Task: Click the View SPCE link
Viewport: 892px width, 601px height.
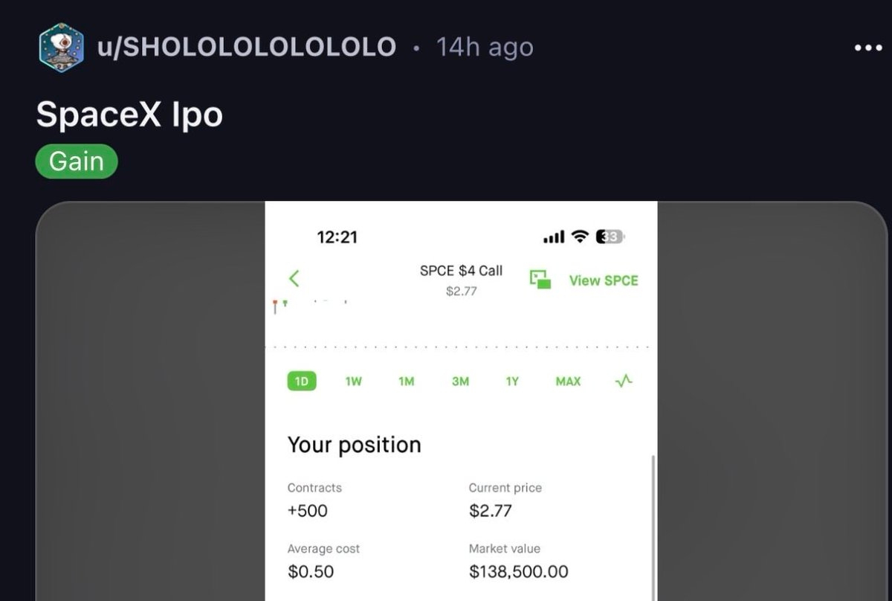Action: click(x=604, y=280)
